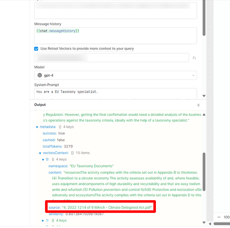Image resolution: width=230 pixels, height=228 pixels.
Task: Select the namespace "EU Taxonomy Documents" row
Action: click(x=81, y=166)
